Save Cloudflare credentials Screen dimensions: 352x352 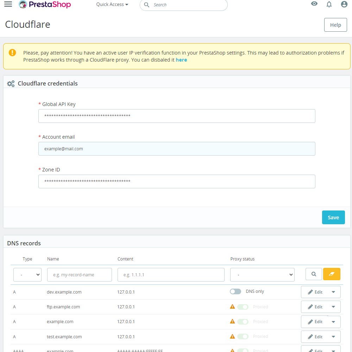[x=333, y=217]
